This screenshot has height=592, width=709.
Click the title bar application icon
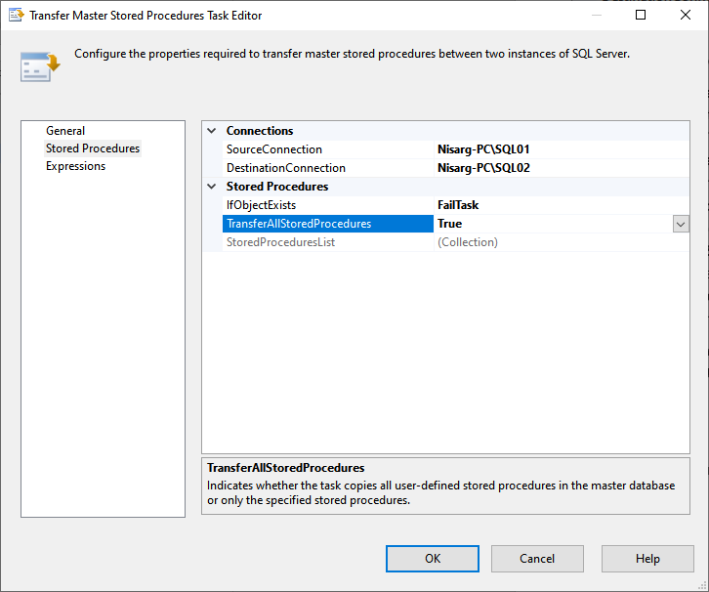point(16,16)
